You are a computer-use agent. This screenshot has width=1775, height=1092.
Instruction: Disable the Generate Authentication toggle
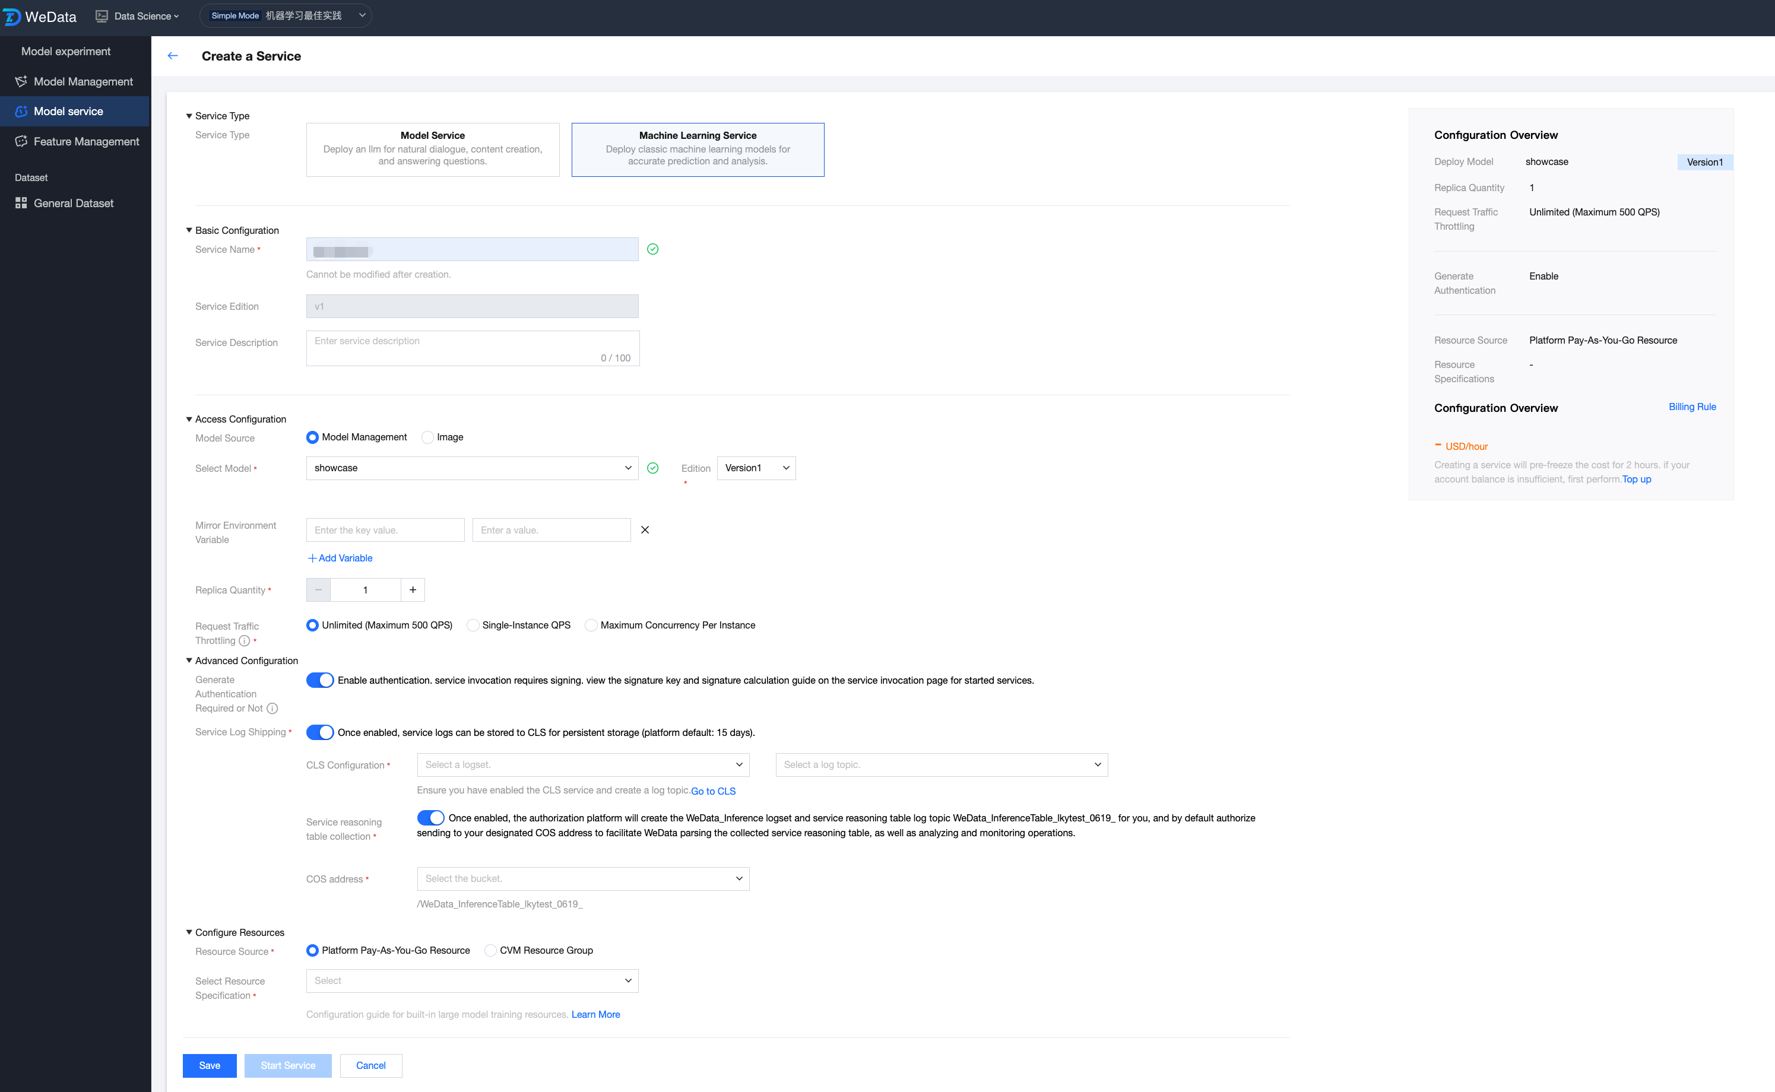[x=319, y=680]
